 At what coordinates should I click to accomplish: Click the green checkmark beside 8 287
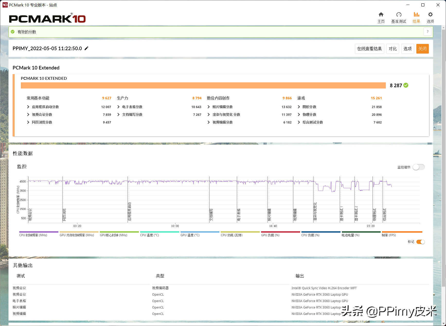(406, 85)
